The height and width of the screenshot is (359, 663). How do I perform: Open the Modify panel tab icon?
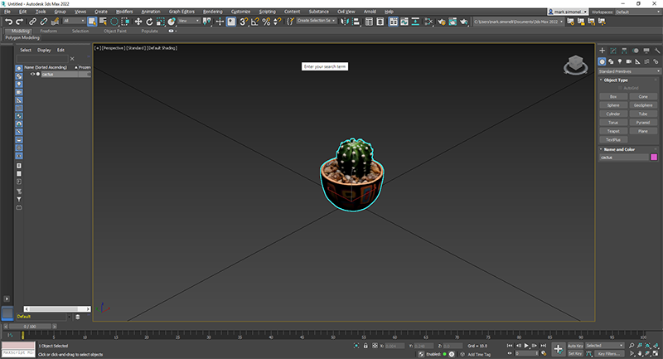(613, 51)
